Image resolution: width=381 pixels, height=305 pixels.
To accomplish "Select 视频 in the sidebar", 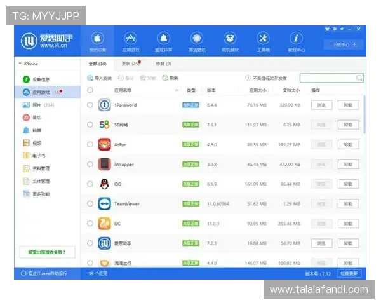I will click(48, 143).
